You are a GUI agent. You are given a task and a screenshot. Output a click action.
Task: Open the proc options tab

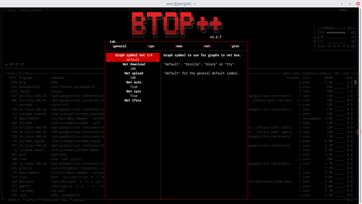tap(235, 46)
